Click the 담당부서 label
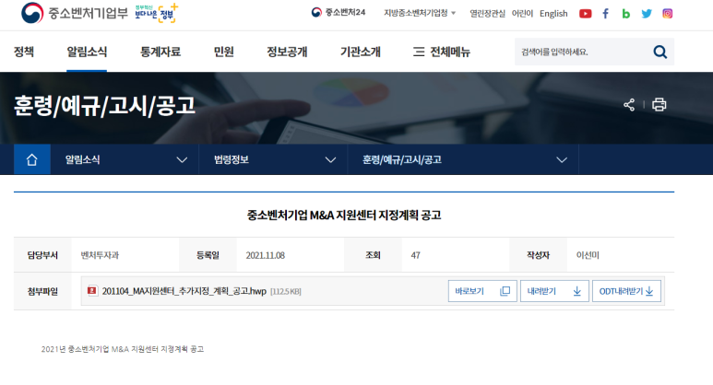713x385 pixels. 42,255
